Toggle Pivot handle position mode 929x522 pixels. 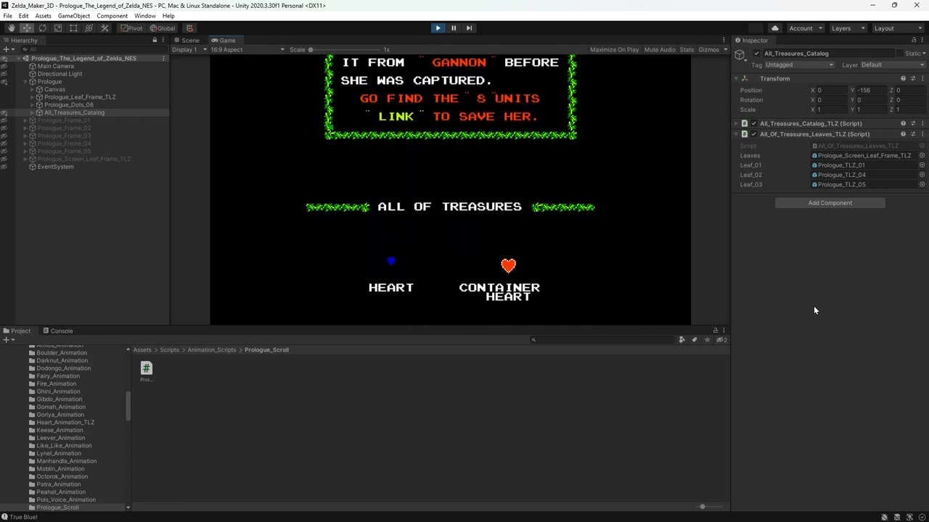point(131,28)
